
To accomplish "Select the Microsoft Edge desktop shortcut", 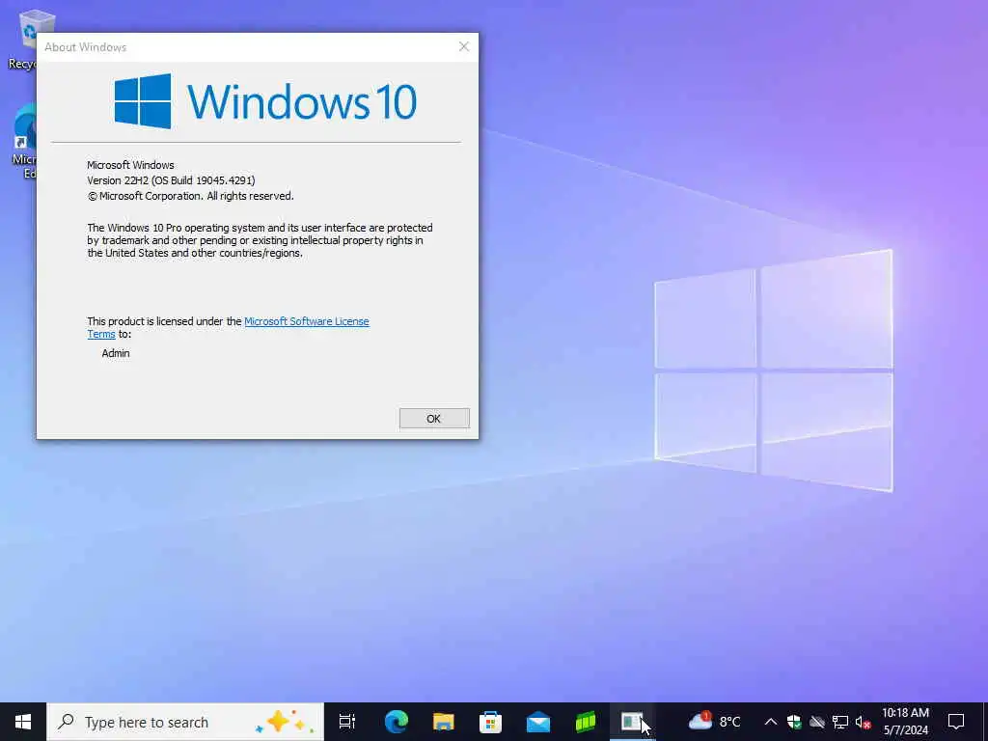I will pyautogui.click(x=24, y=143).
